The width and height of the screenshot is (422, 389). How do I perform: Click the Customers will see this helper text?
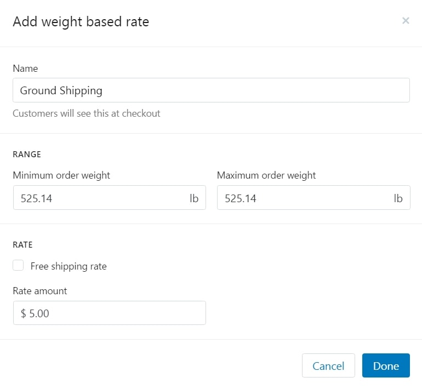(87, 113)
